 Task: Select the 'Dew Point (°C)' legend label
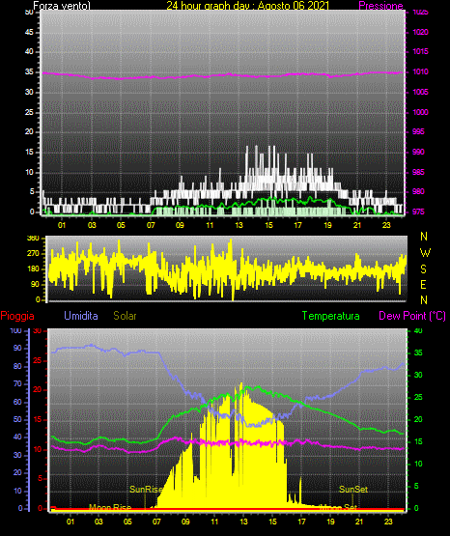(412, 316)
